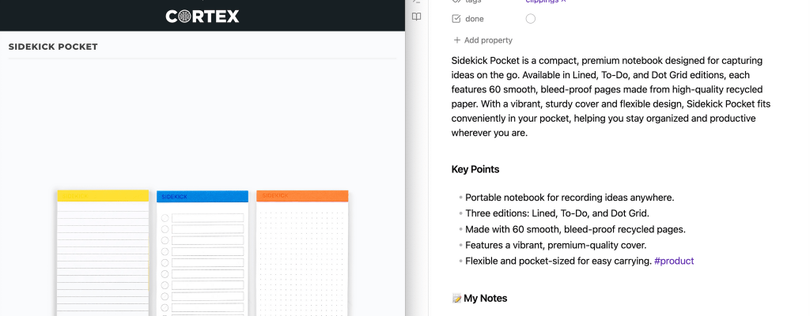Image resolution: width=810 pixels, height=316 pixels.
Task: Toggle the done property checkbox circle
Action: 531,19
